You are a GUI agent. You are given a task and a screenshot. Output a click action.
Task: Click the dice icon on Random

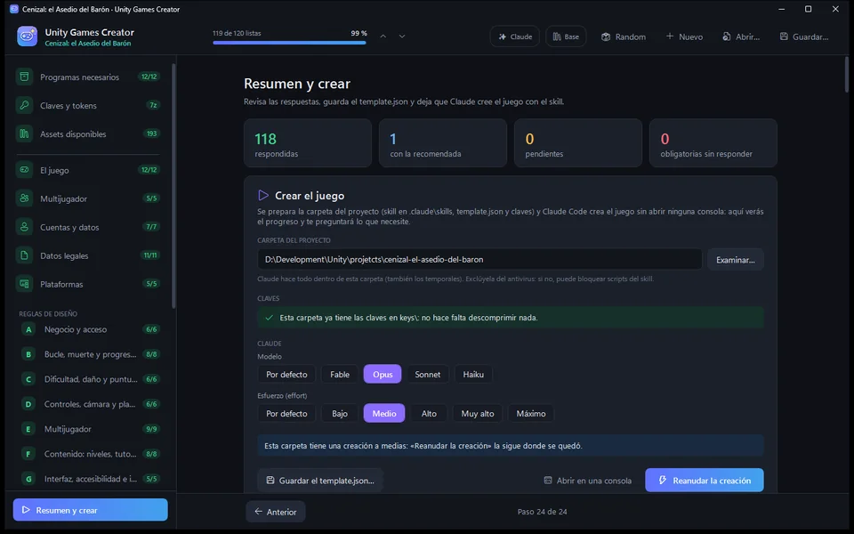606,36
